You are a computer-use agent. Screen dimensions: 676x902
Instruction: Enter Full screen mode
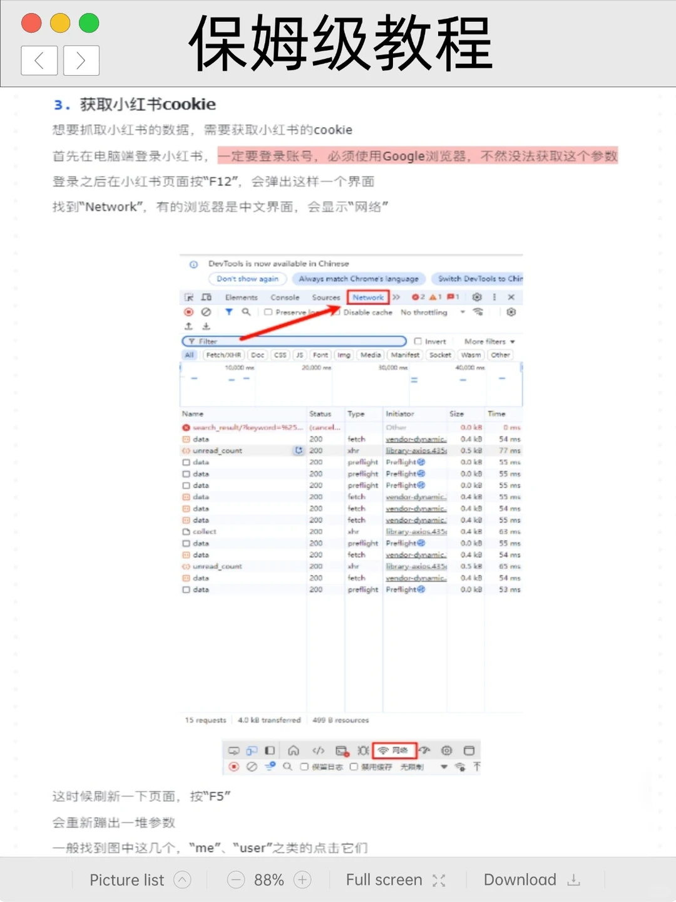tap(396, 880)
